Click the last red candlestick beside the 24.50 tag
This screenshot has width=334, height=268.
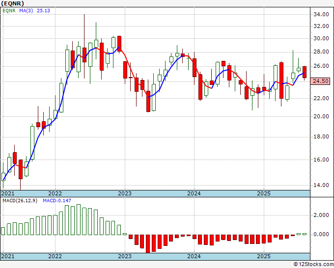305,72
